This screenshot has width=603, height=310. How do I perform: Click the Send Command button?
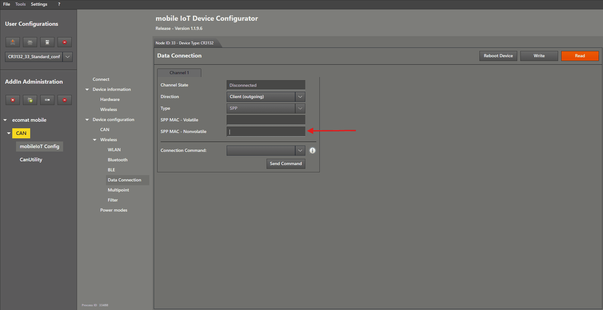285,164
